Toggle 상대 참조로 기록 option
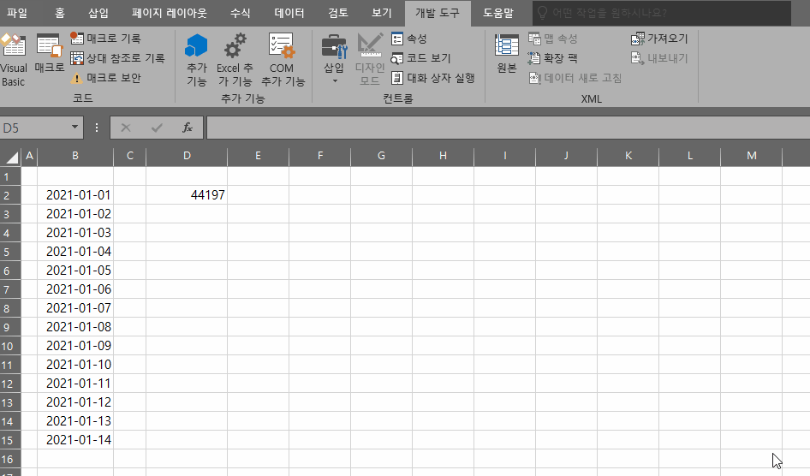This screenshot has height=476, width=810. pyautogui.click(x=117, y=58)
